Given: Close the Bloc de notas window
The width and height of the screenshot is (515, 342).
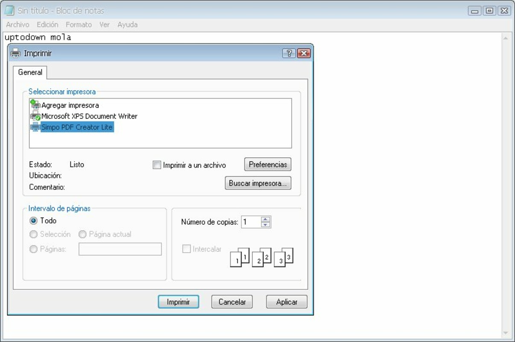Looking at the screenshot, I should click(x=504, y=11).
